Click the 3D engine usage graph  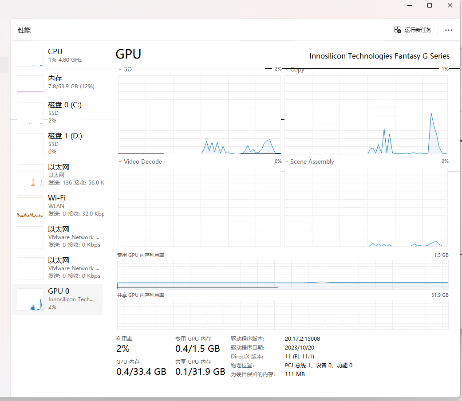tap(199, 114)
